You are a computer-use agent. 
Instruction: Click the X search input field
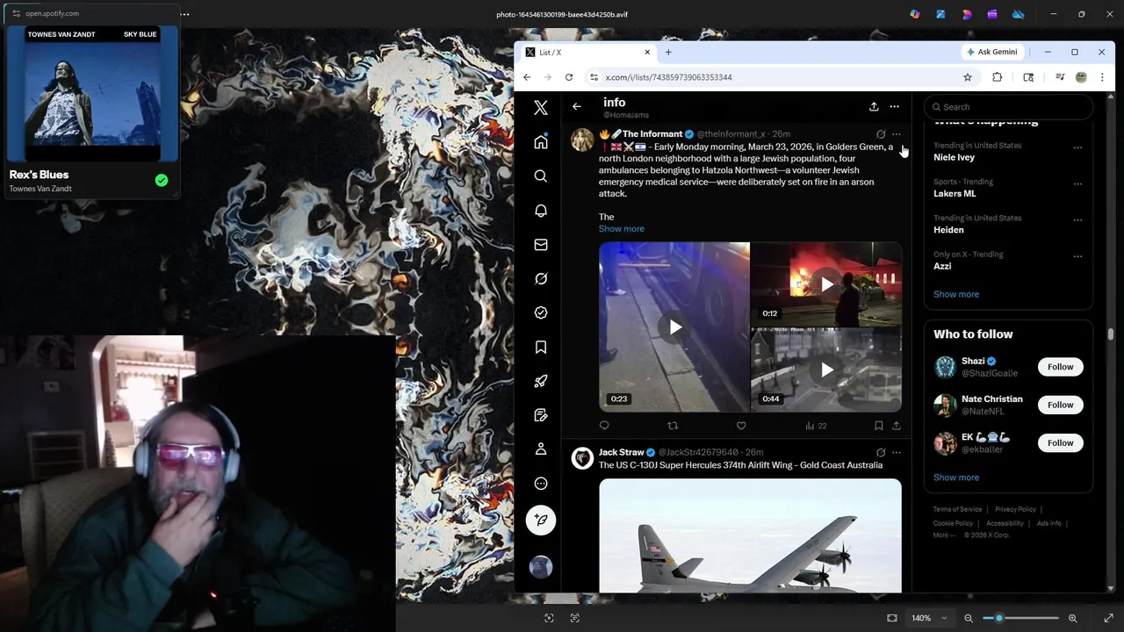[1008, 107]
